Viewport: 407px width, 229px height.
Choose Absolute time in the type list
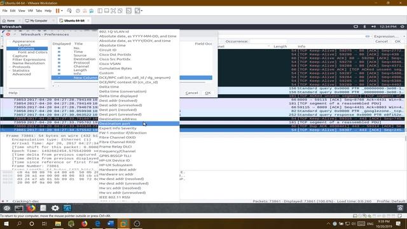pos(139,45)
